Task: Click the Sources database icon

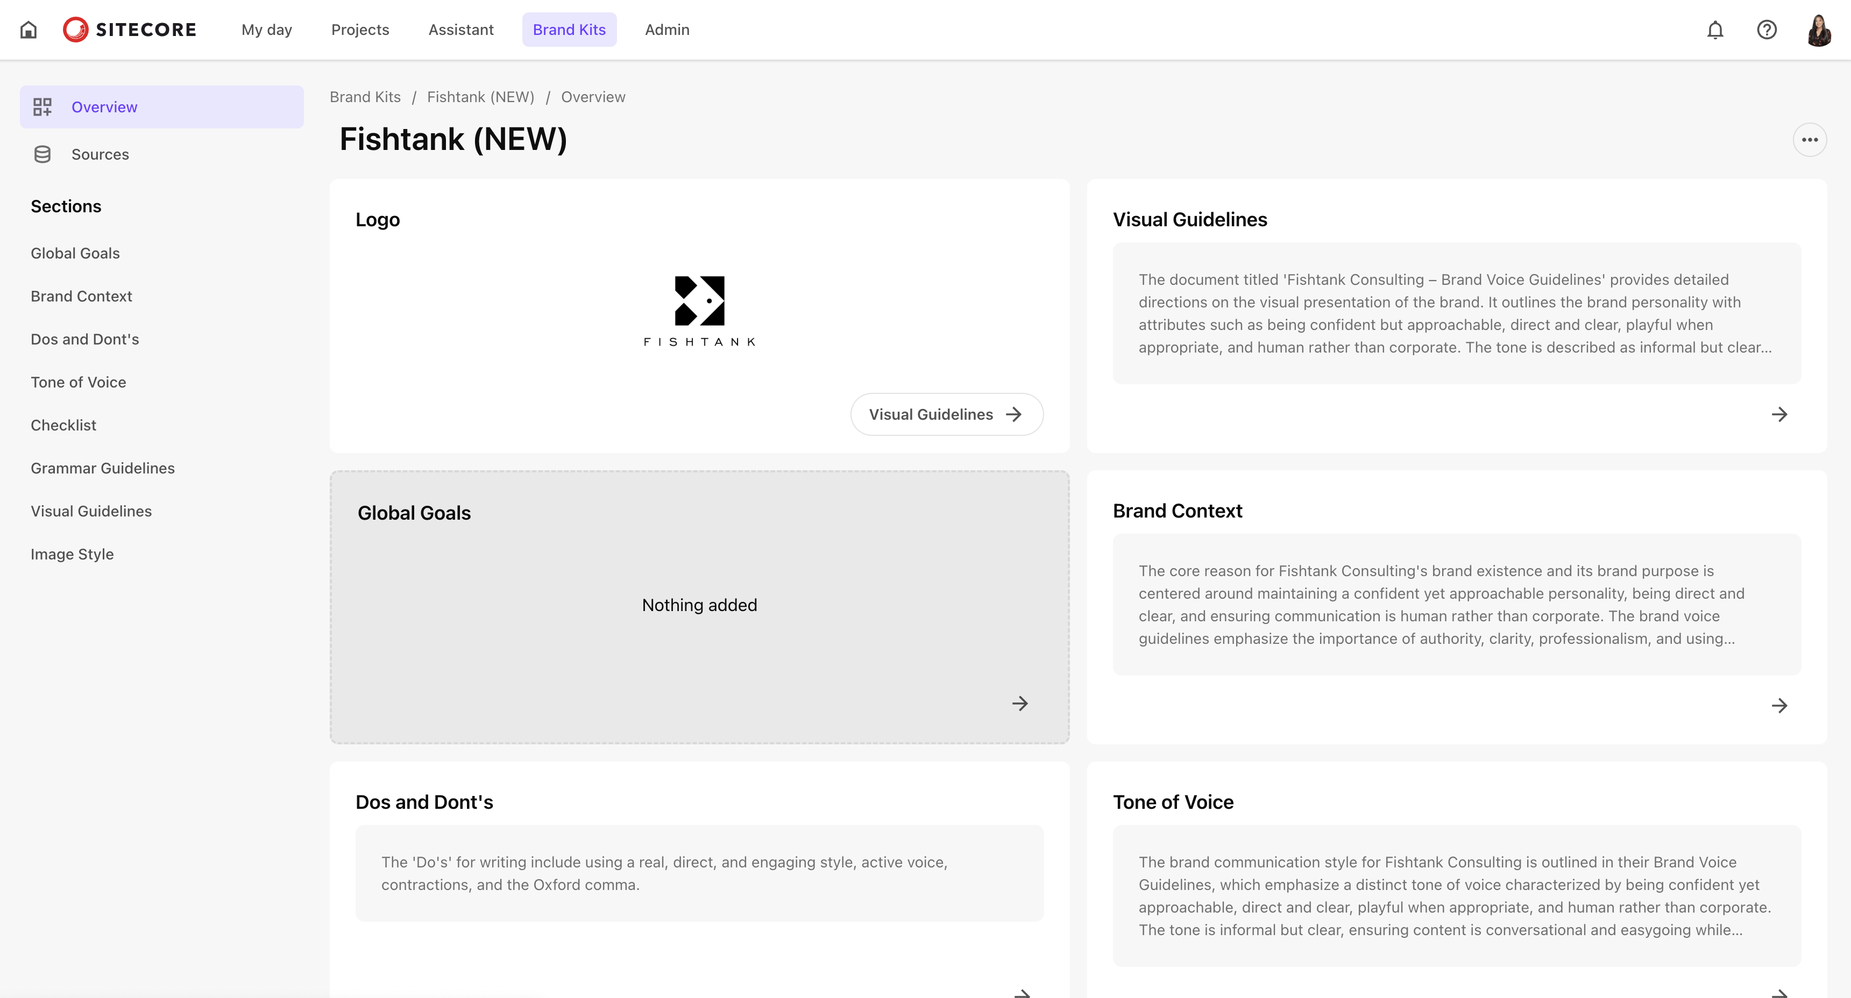Action: [42, 154]
